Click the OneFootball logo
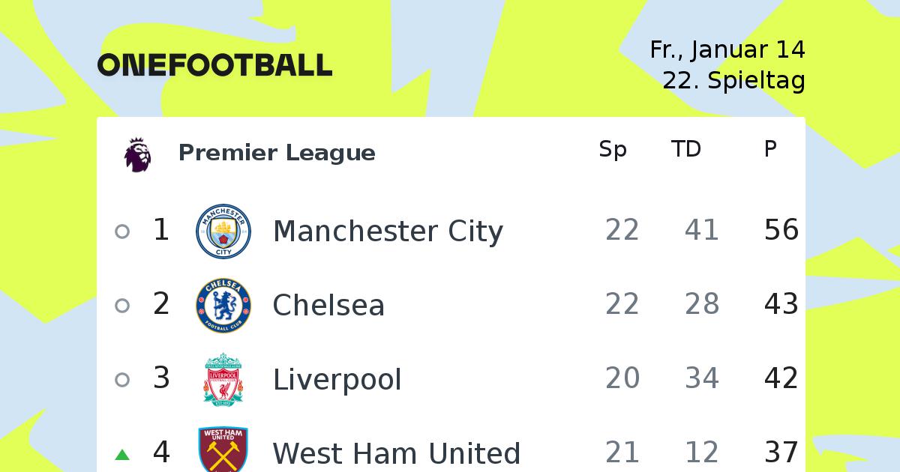Image resolution: width=900 pixels, height=472 pixels. [214, 65]
